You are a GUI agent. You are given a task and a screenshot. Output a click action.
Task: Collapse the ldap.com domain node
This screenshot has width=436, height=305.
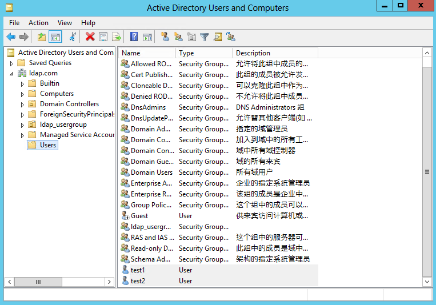click(x=11, y=74)
